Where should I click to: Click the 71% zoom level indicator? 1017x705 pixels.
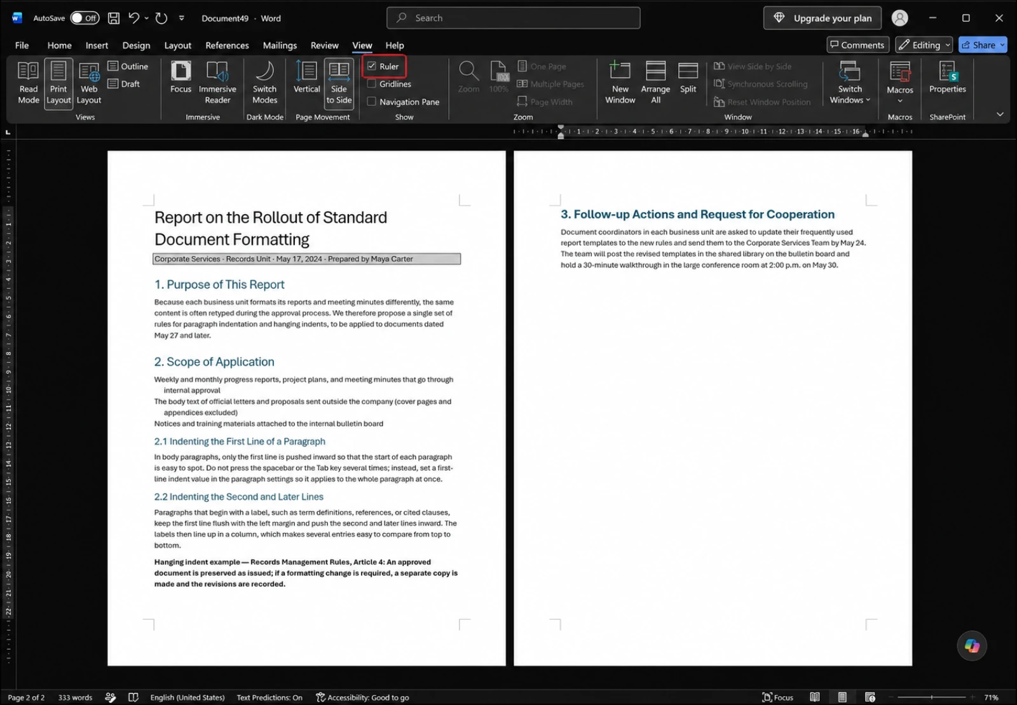pyautogui.click(x=992, y=697)
